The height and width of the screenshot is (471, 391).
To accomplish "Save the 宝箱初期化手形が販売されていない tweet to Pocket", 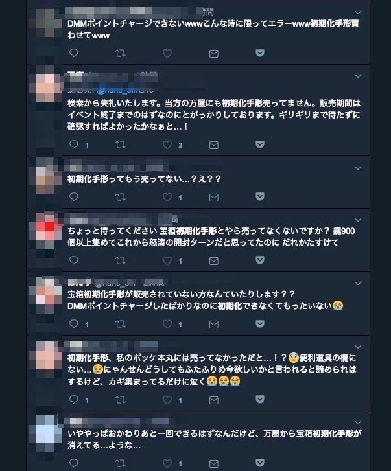I will 260,323.
